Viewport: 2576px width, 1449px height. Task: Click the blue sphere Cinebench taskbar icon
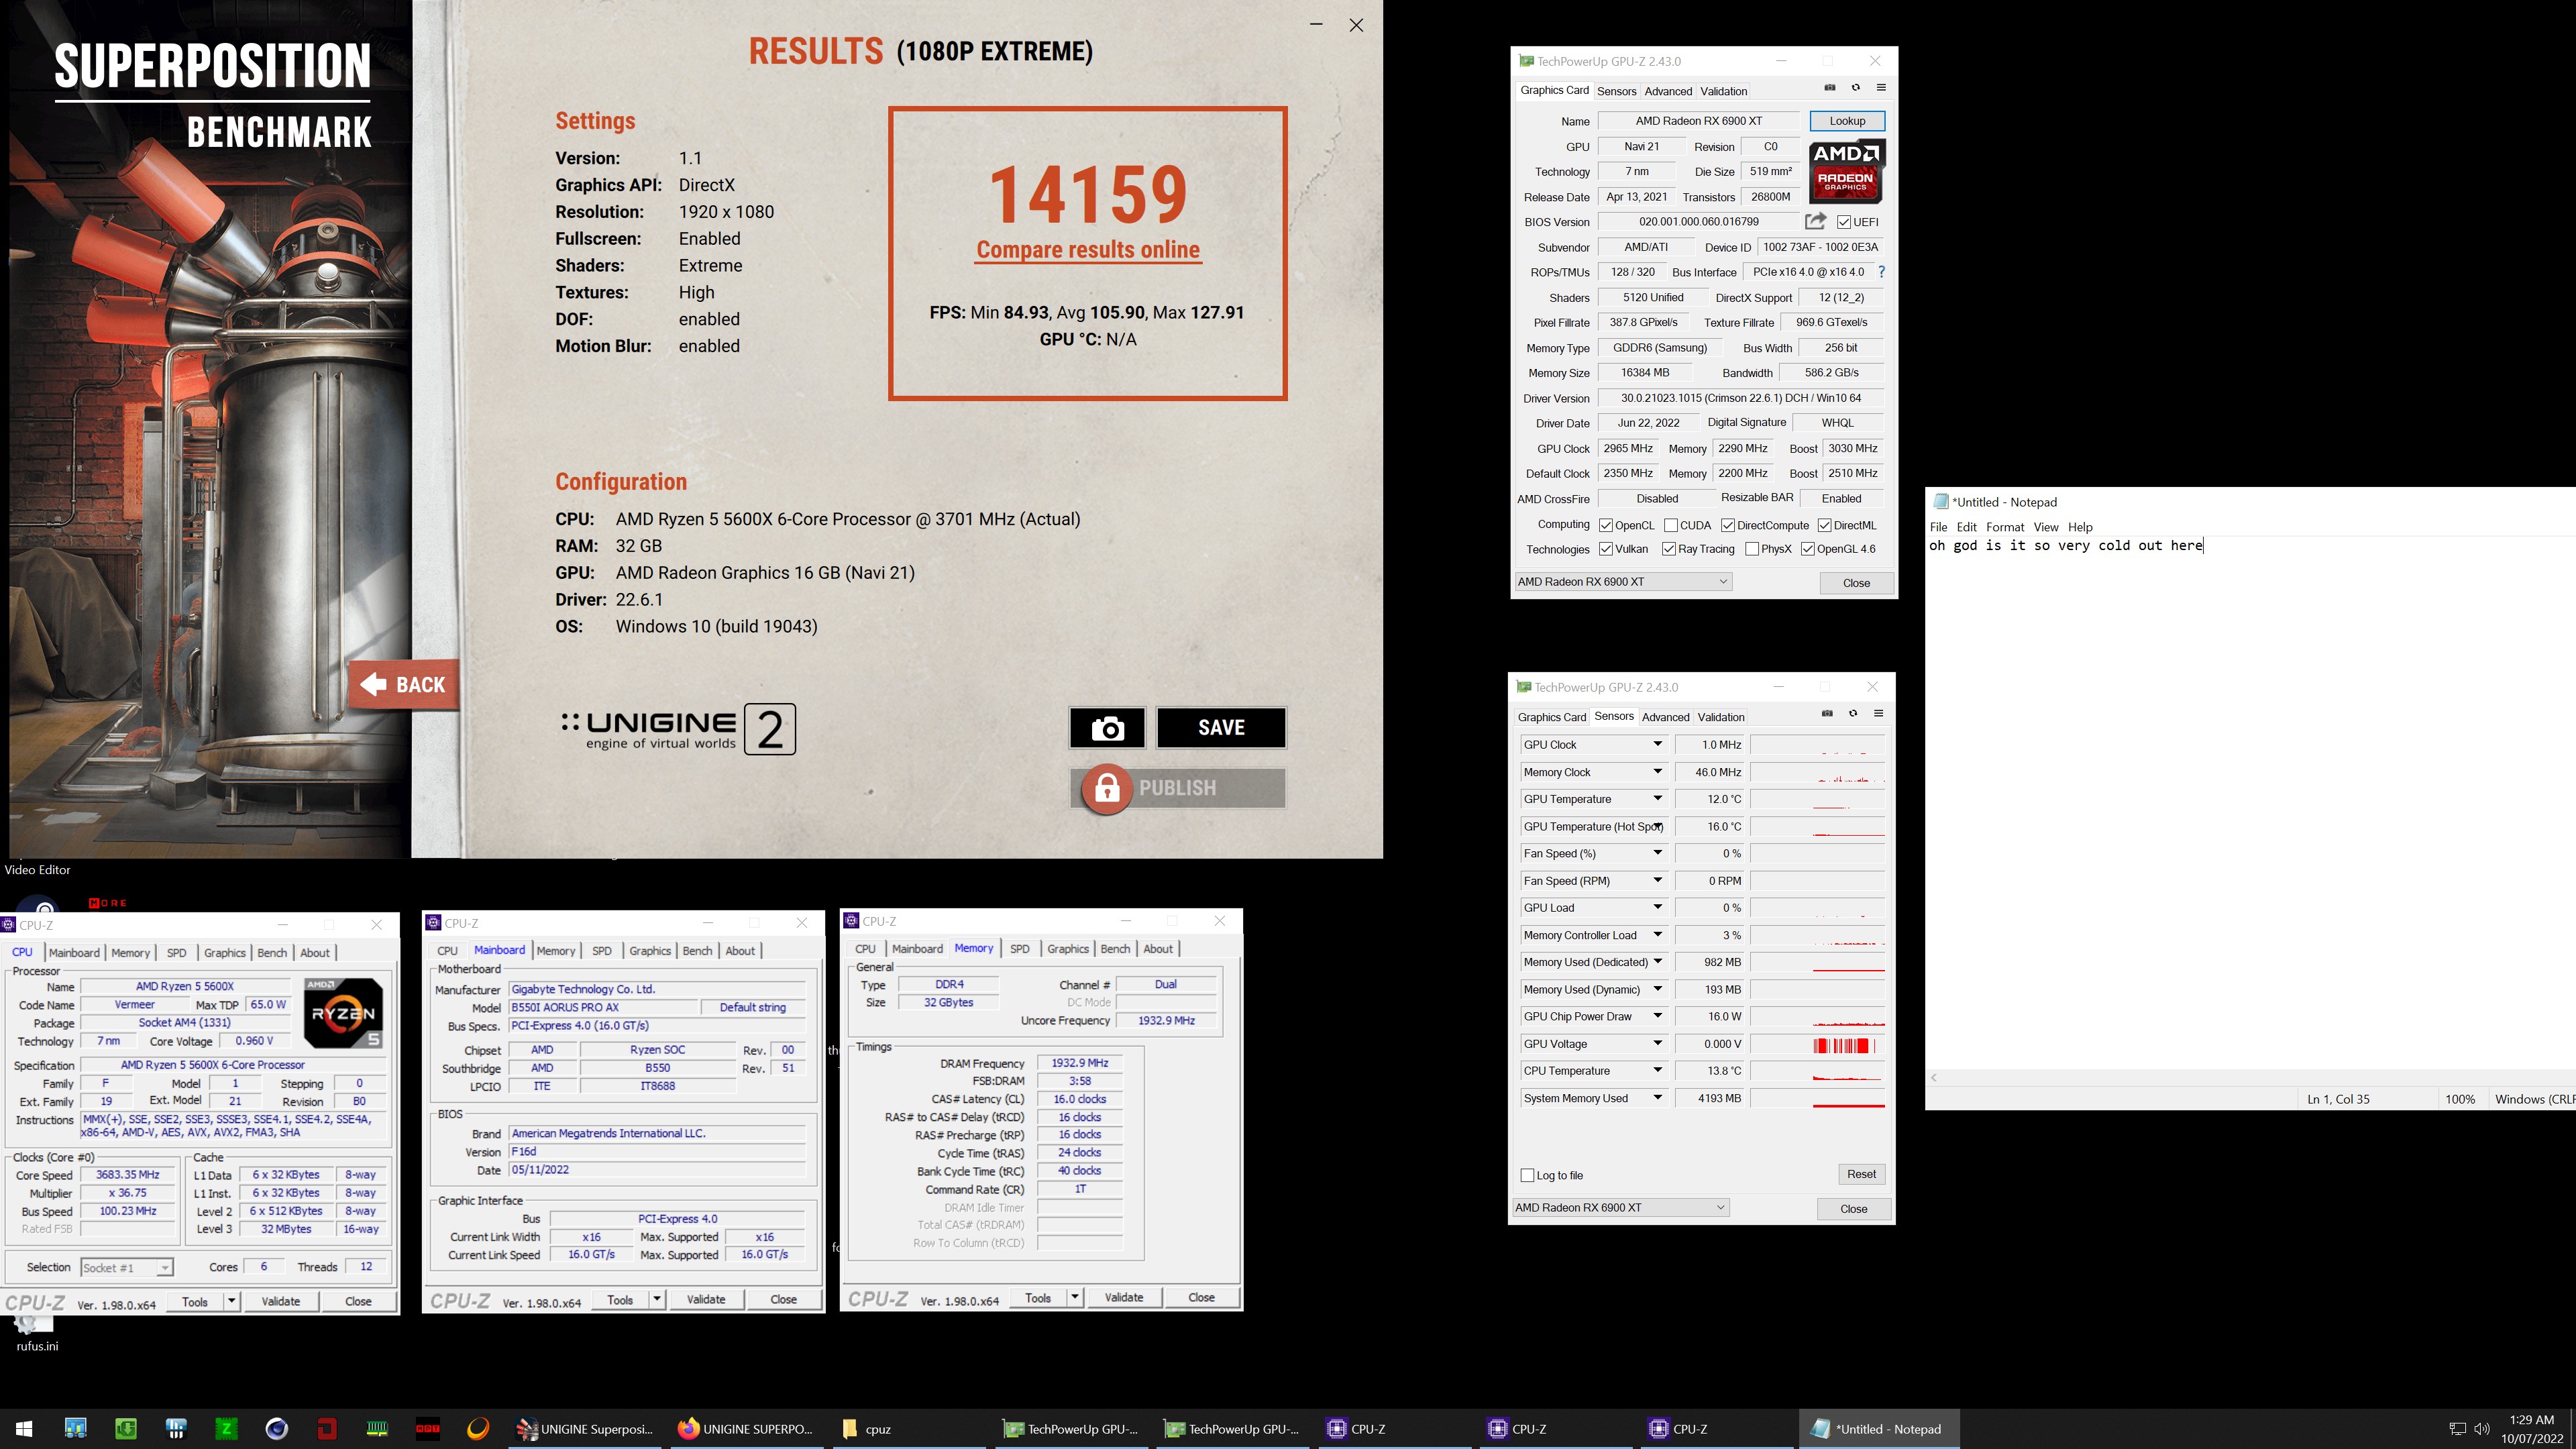pyautogui.click(x=276, y=1429)
